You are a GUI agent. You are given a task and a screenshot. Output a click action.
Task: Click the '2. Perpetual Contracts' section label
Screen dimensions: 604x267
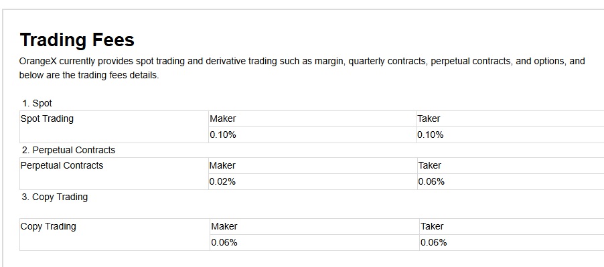coord(68,150)
